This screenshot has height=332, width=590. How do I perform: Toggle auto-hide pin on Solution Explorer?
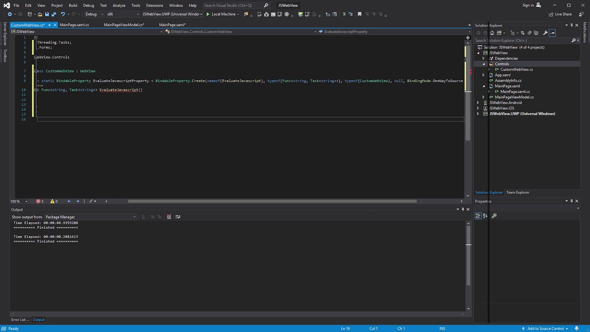(x=572, y=25)
